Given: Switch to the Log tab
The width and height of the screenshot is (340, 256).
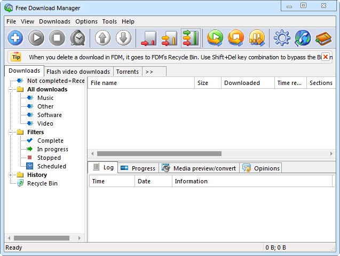Looking at the screenshot, I should click(x=103, y=167).
